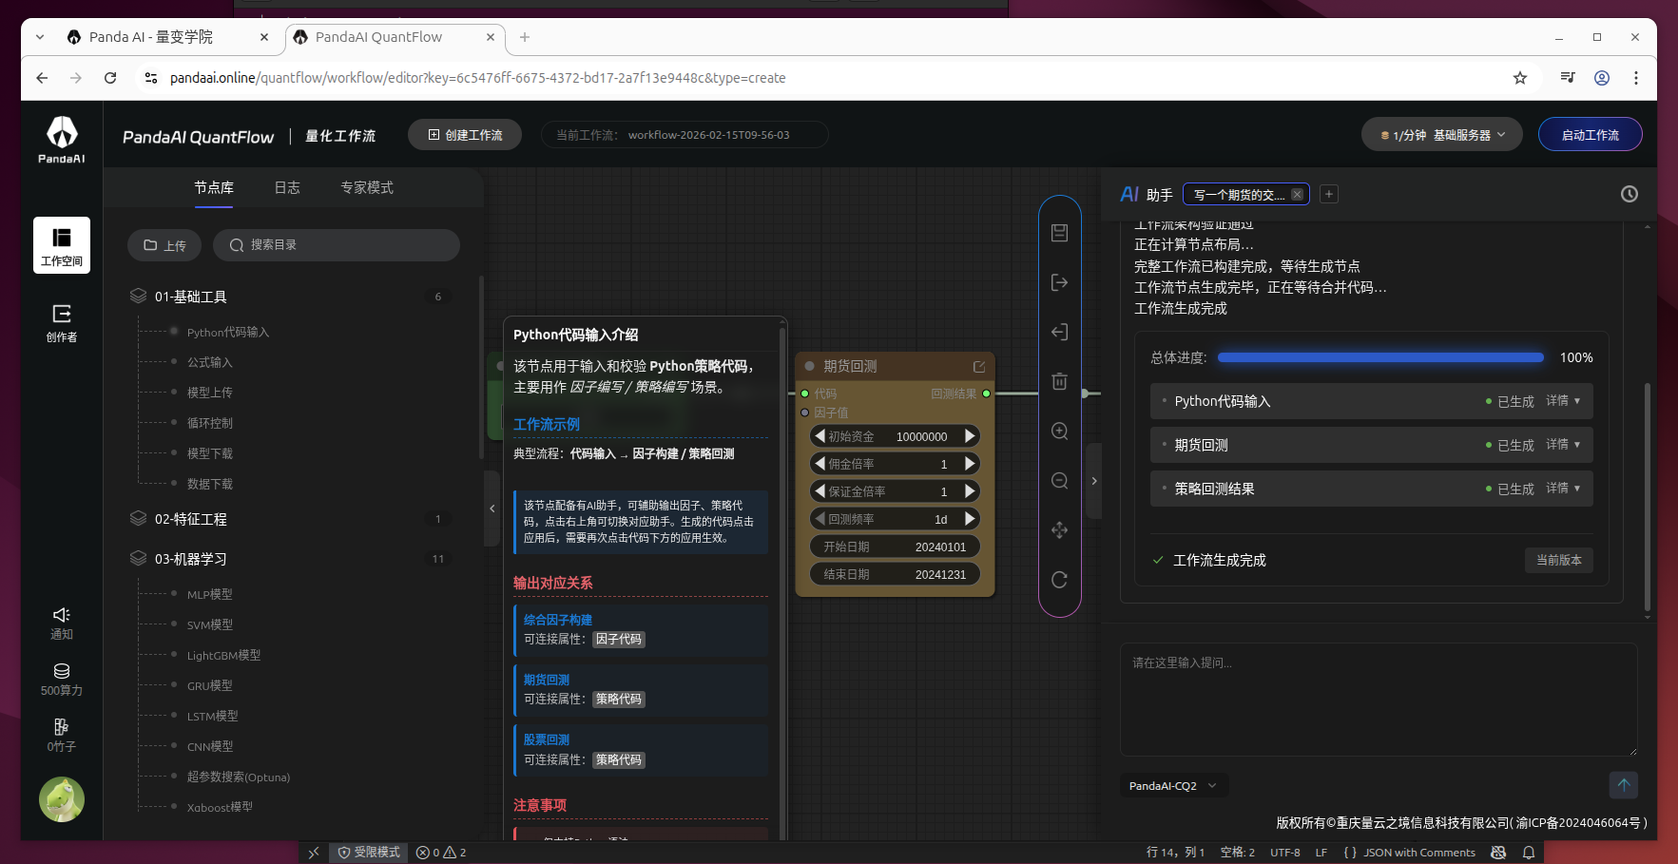The width and height of the screenshot is (1678, 864).
Task: Open the 期货回测 node edit icon
Action: (x=979, y=366)
